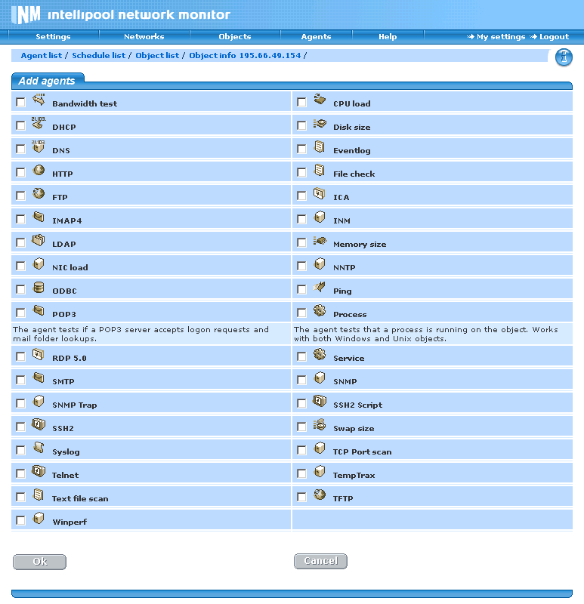Click the Logout link

click(553, 36)
